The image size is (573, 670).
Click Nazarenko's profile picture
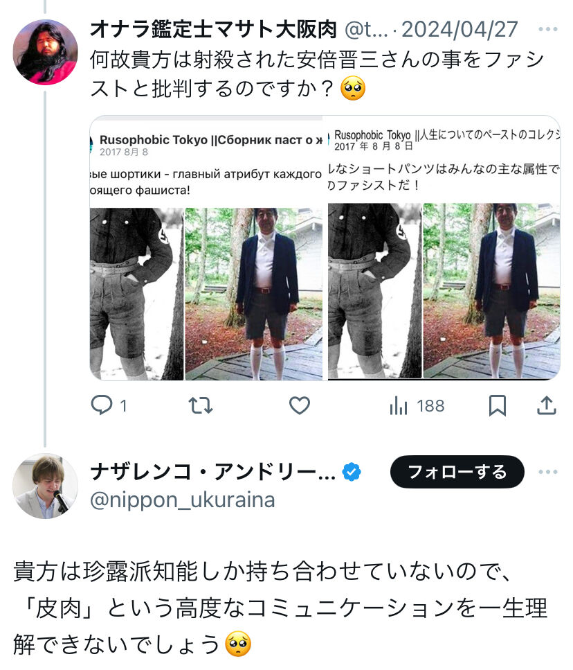(45, 485)
